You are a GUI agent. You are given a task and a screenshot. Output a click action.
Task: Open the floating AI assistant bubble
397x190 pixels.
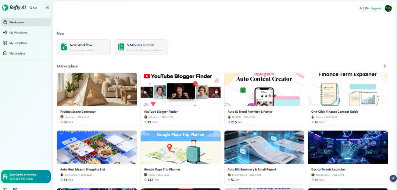pos(393,178)
